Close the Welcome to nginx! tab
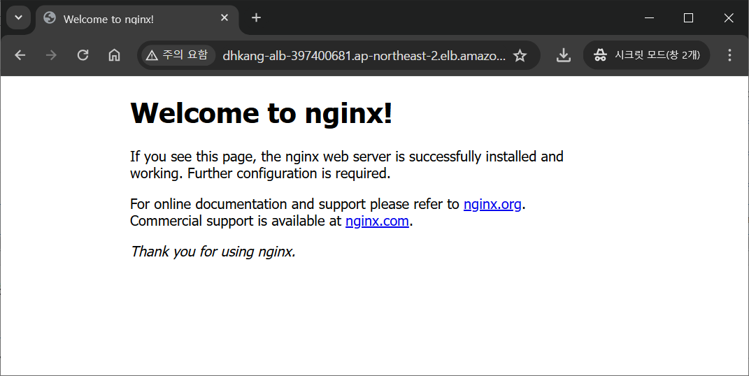The image size is (749, 376). (224, 17)
